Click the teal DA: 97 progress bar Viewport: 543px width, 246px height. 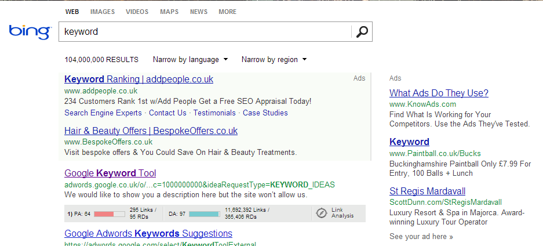(205, 214)
